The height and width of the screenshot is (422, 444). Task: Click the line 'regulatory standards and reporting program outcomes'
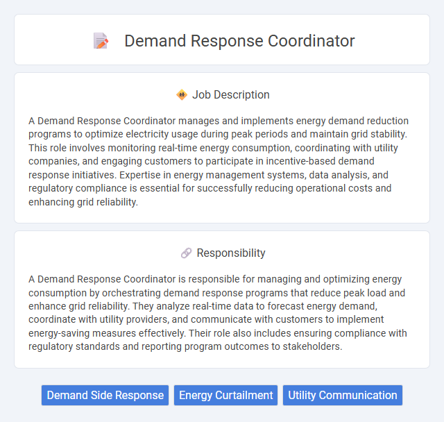tap(185, 346)
